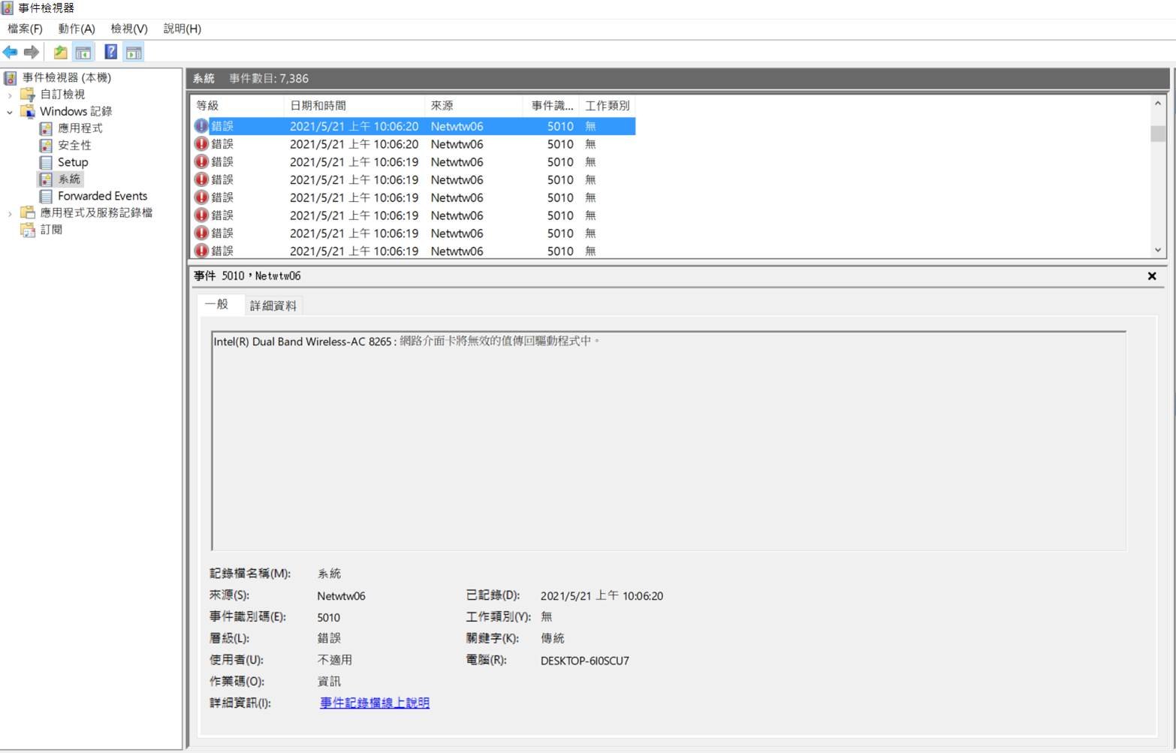Click the event list scrollbar down arrow
1176x753 pixels.
pos(1158,250)
